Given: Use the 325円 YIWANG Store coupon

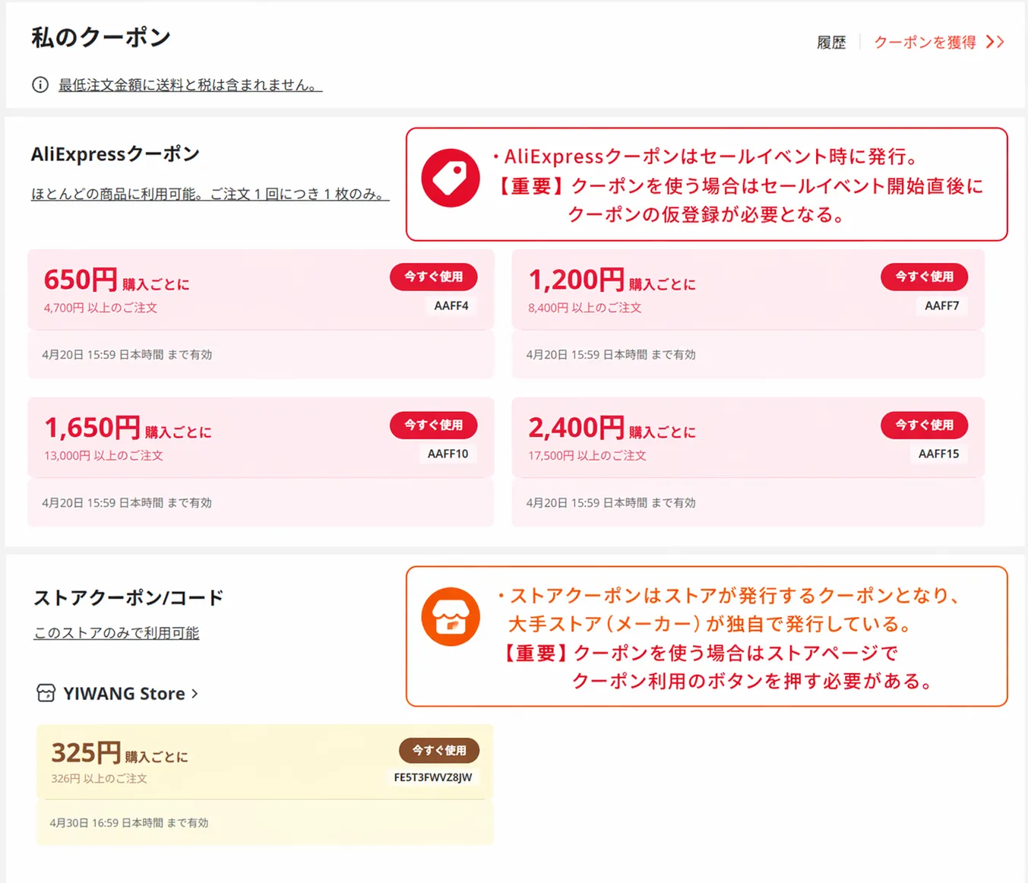Looking at the screenshot, I should (438, 750).
